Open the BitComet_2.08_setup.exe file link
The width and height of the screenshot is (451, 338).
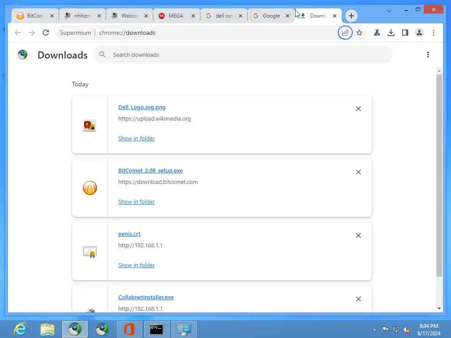(x=151, y=170)
